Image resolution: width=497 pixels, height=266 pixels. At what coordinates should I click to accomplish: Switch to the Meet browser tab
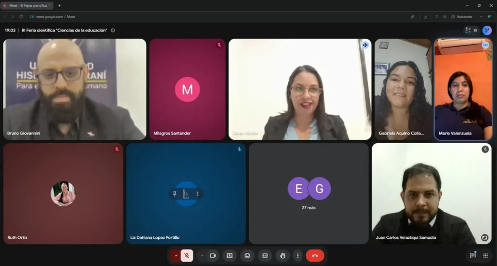click(x=27, y=5)
